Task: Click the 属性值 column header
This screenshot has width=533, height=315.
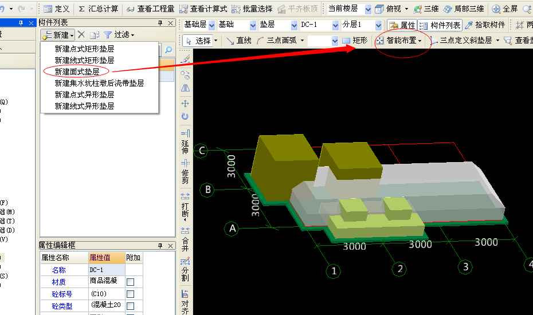Action: coord(107,258)
